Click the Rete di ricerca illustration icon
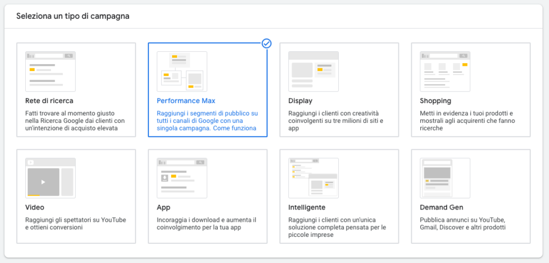The image size is (549, 263). 50,72
